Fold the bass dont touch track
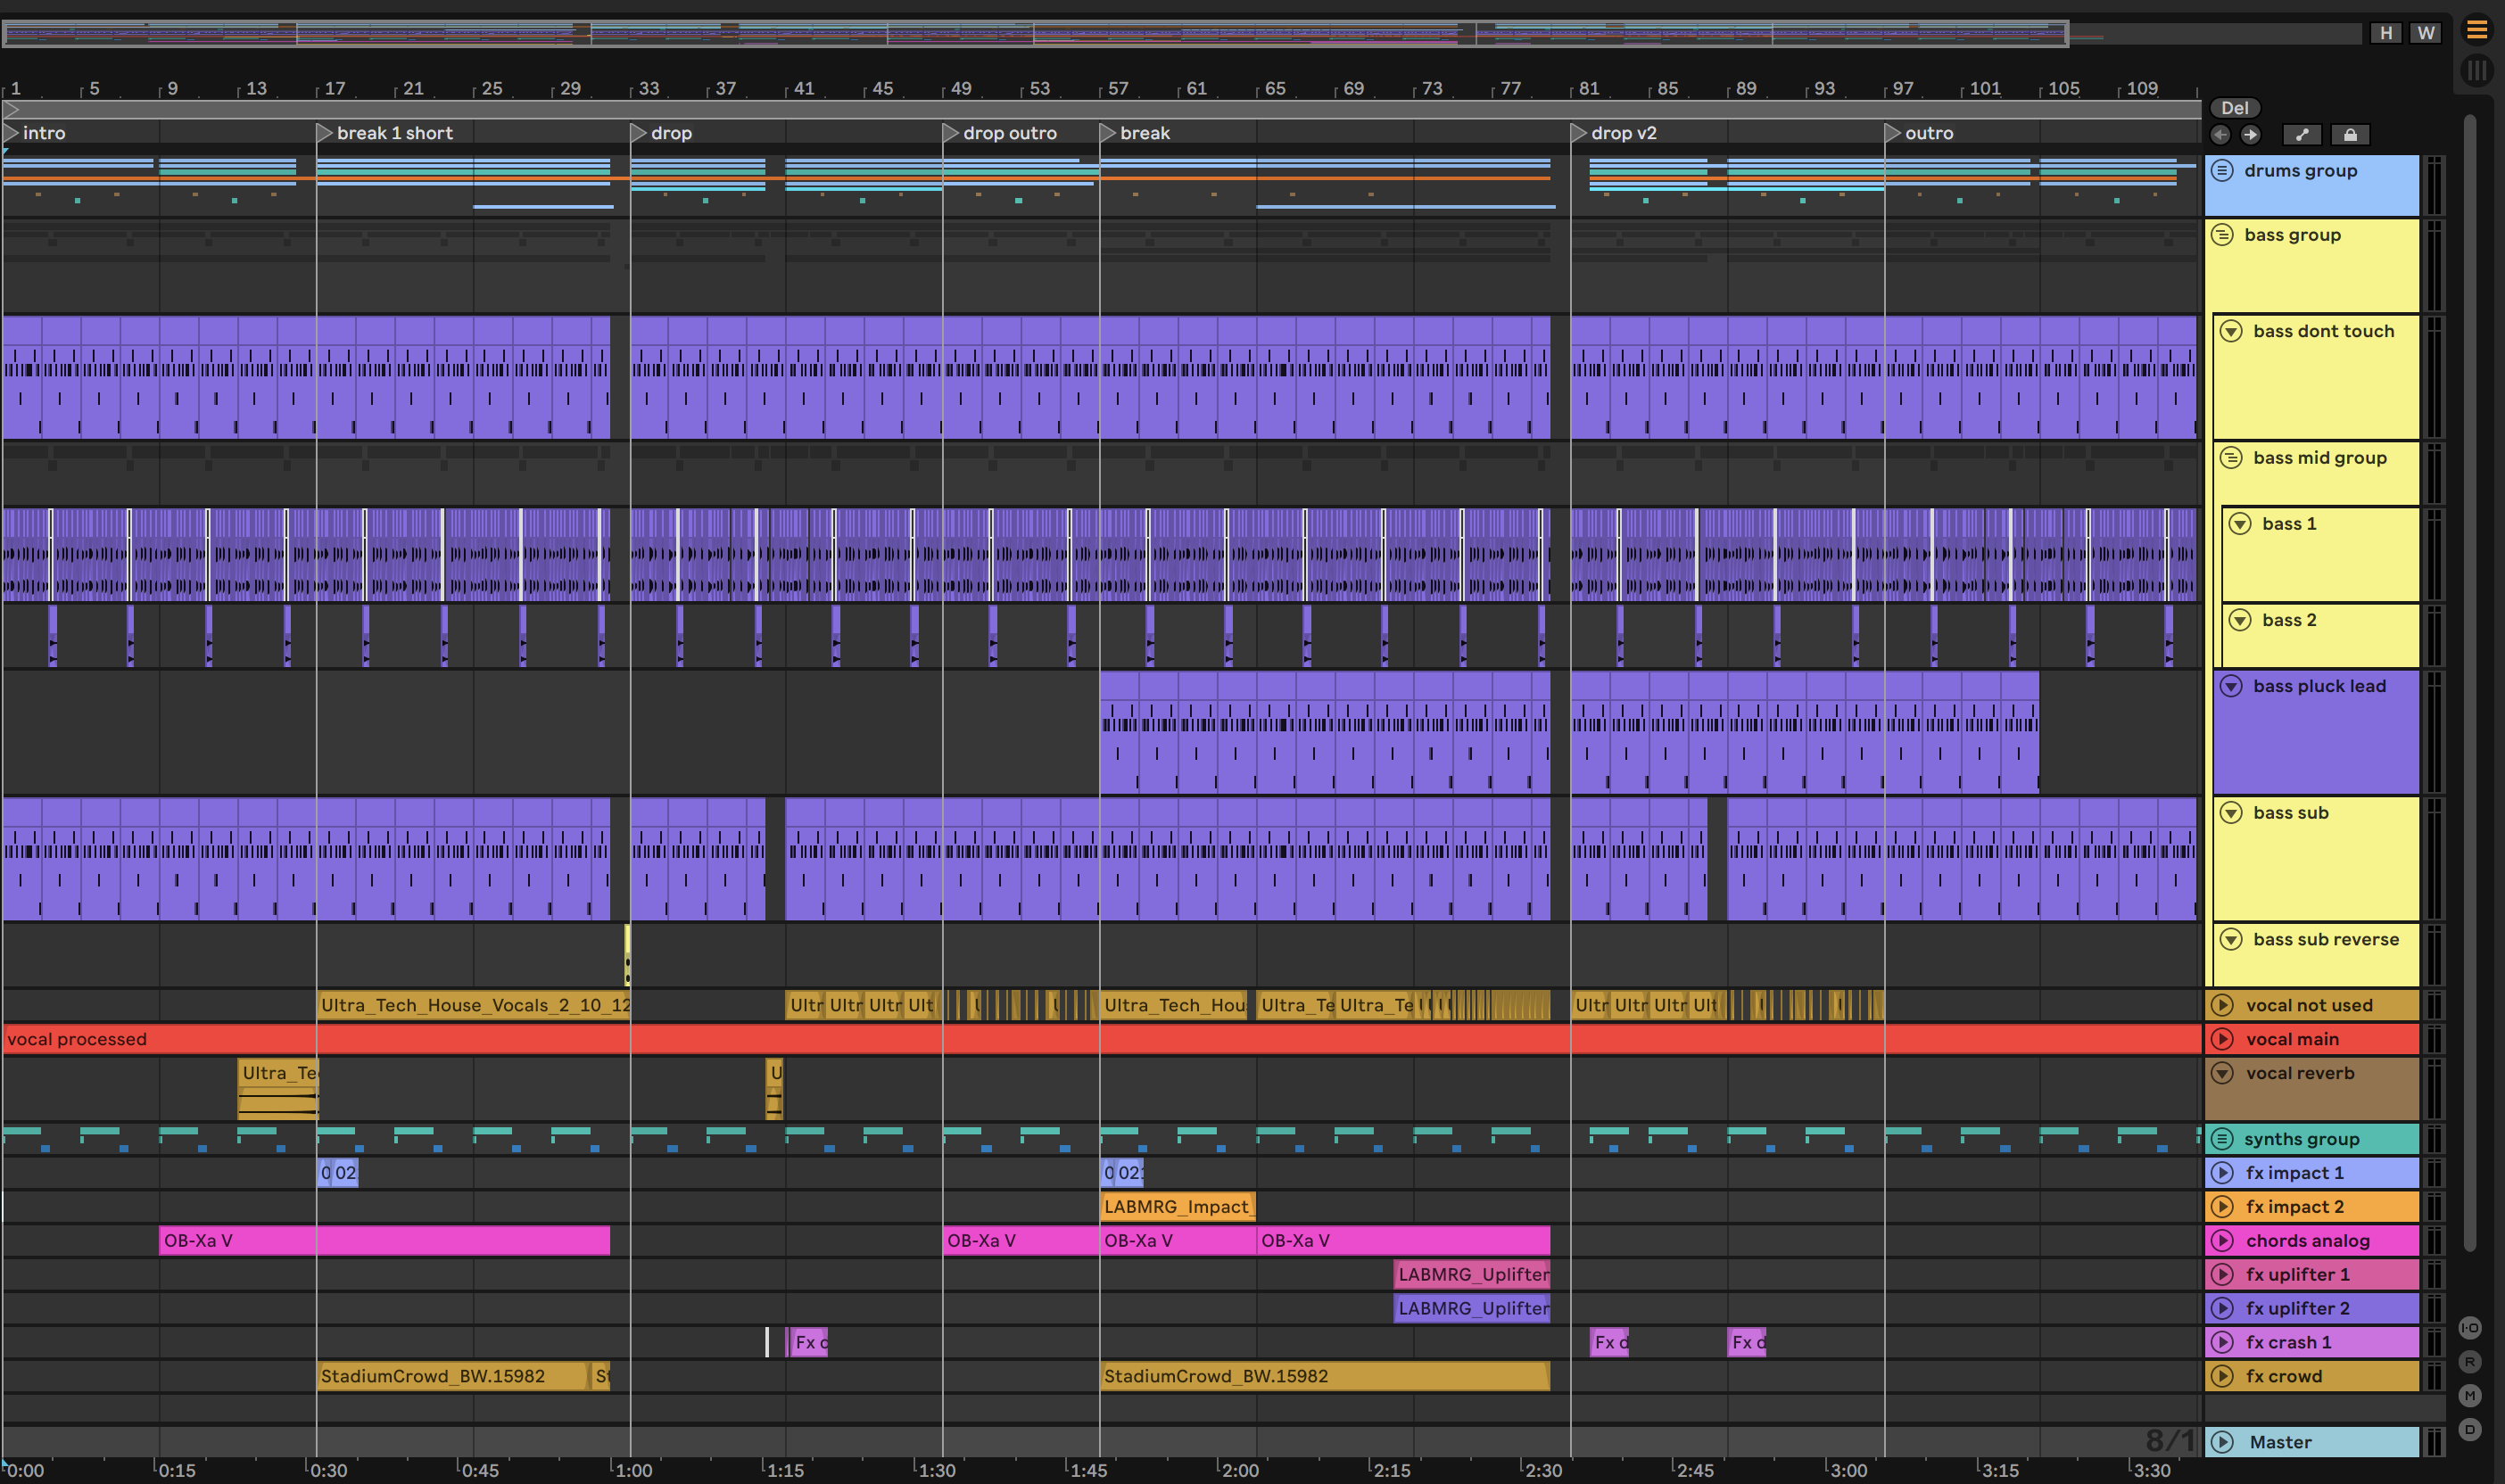The height and width of the screenshot is (1484, 2505). coord(2231,331)
